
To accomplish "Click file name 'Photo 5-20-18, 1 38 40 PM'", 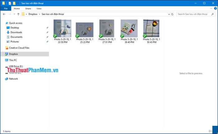I will pyautogui.click(x=129, y=41).
